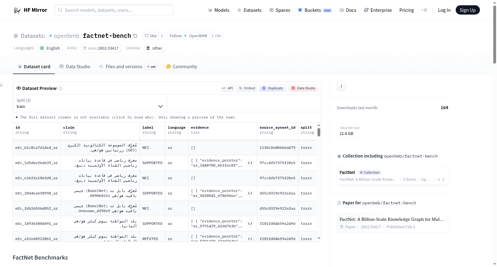Screen dimensions: 497x267
Task: Go to Datasets in the navigation
Action: [x=249, y=10]
